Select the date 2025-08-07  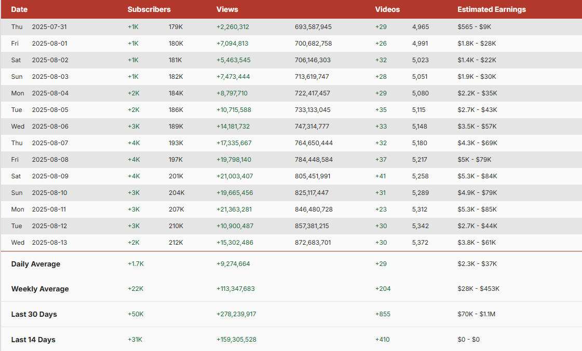pyautogui.click(x=50, y=143)
